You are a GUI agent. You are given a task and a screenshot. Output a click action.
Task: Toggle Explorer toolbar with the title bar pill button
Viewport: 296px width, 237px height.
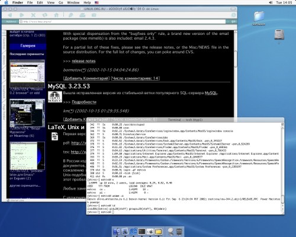click(x=233, y=9)
